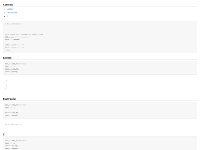Click the '% fin' comment line
Screen dimensions: 200x150
coord(8,50)
